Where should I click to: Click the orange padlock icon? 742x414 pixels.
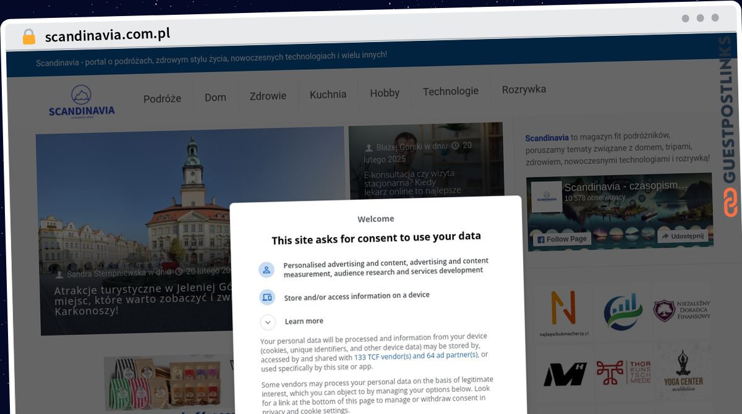pos(28,36)
